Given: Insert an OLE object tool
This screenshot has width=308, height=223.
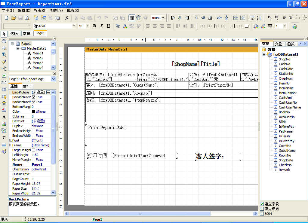Looking at the screenshot, I should 4,82.
